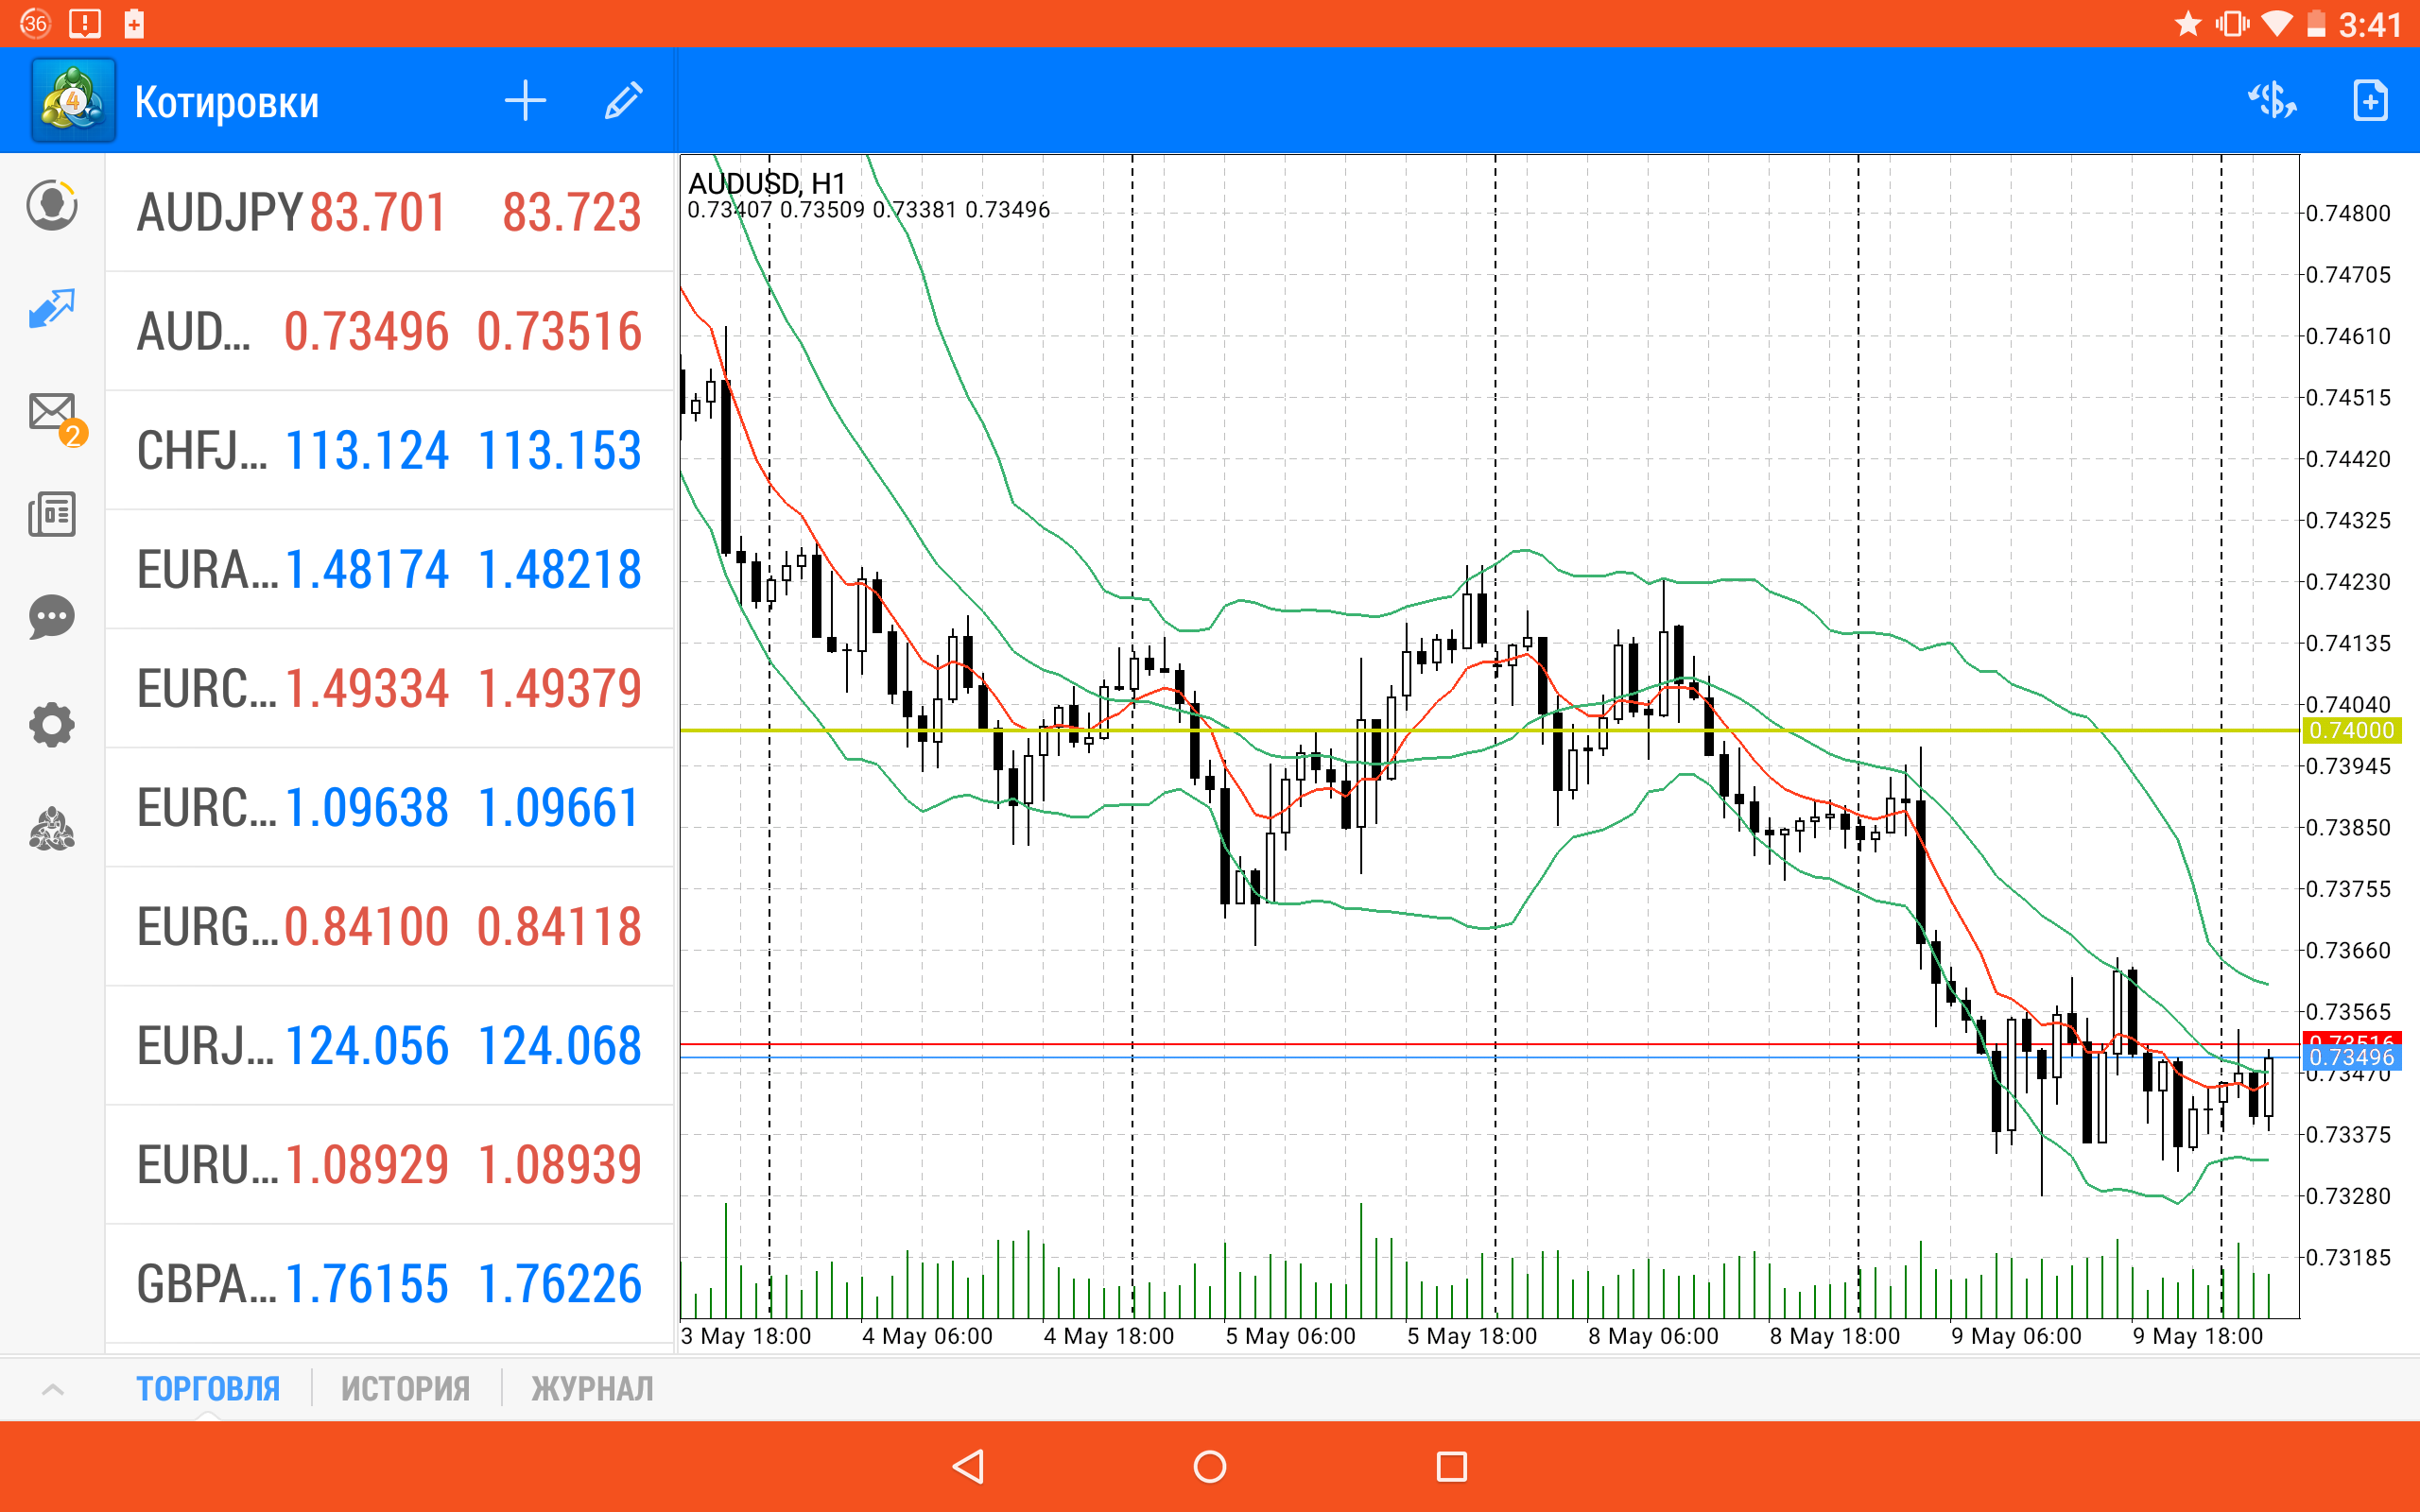
Task: Open the chat bubble icon in sidebar
Action: point(52,617)
